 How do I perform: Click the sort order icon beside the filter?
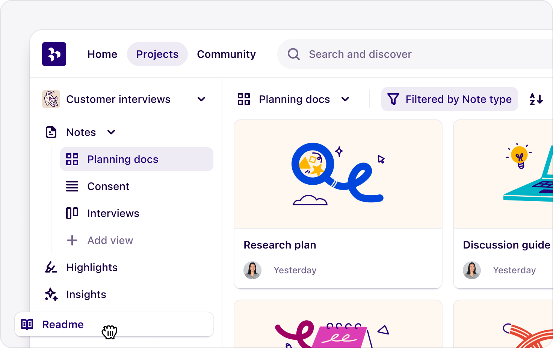(x=536, y=99)
